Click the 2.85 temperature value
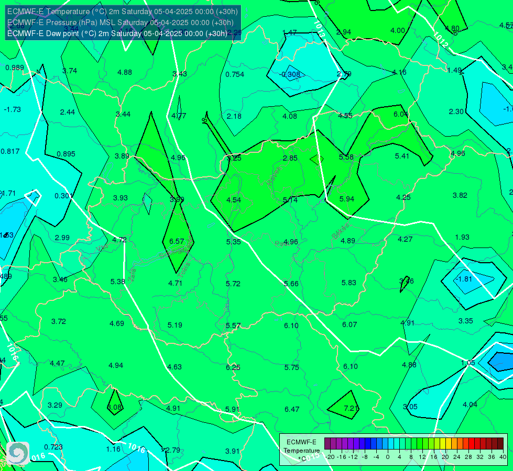The image size is (513, 471). coord(290,158)
